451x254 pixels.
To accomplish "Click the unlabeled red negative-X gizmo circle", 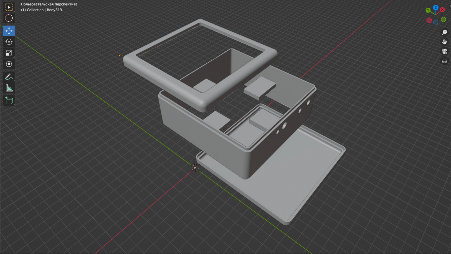I will click(x=429, y=20).
